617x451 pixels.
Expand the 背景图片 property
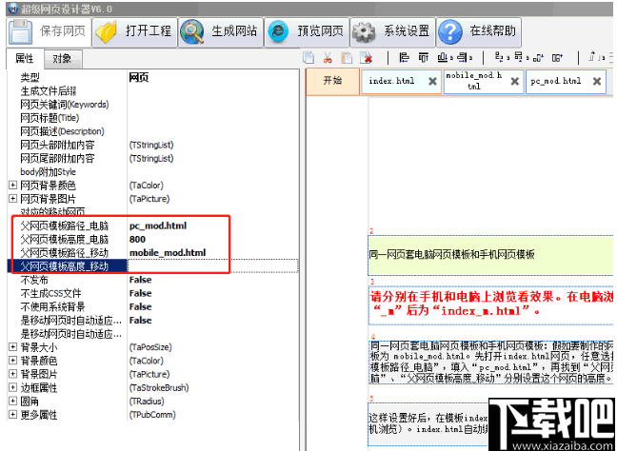pos(13,374)
